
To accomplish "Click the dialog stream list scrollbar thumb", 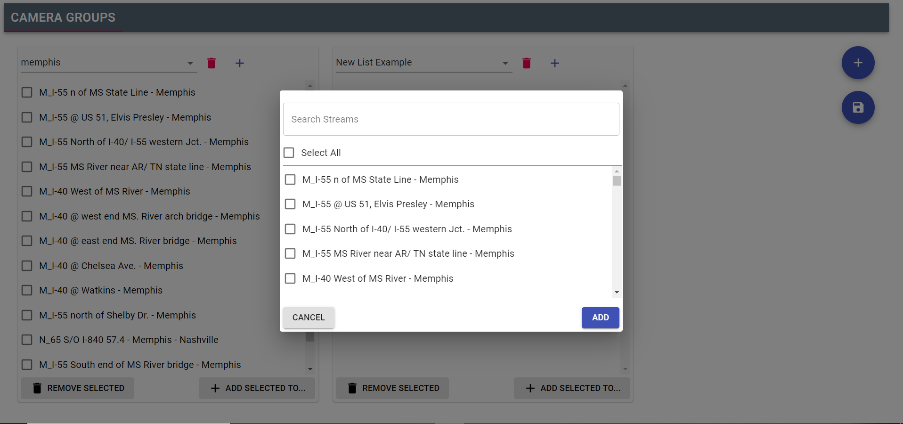I will pyautogui.click(x=617, y=181).
